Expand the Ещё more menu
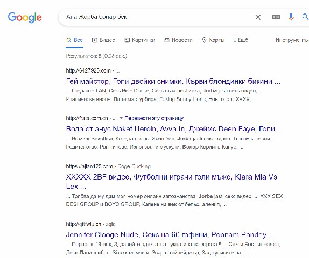The image size is (309, 258). tap(241, 40)
